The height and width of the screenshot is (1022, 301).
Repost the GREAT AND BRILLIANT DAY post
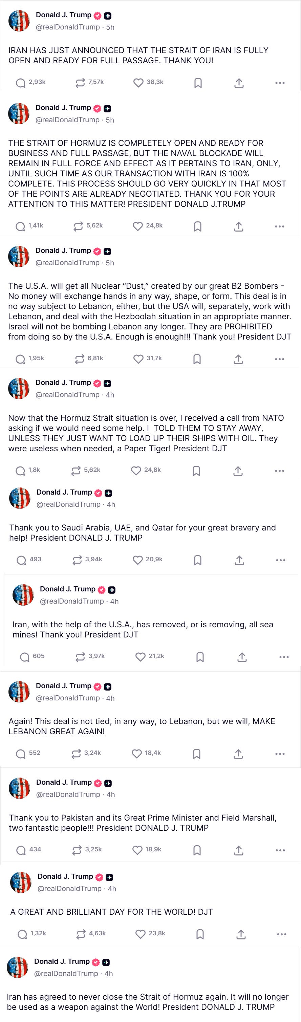(x=81, y=934)
